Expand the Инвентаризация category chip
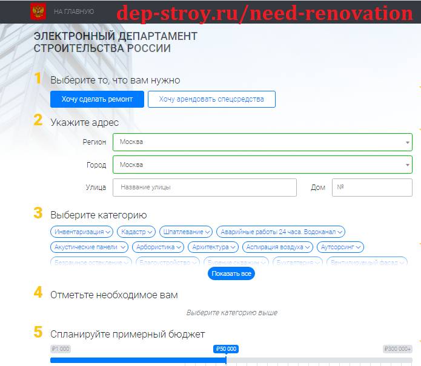The height and width of the screenshot is (366, 421). click(x=82, y=232)
